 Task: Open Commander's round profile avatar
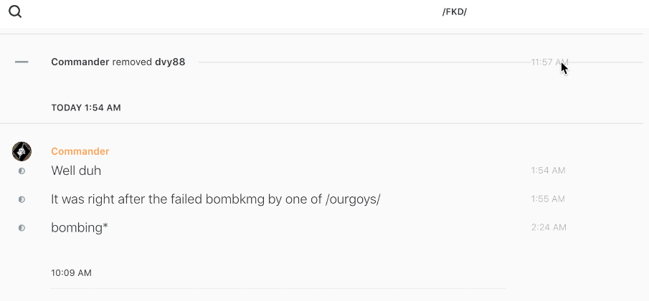(x=22, y=151)
